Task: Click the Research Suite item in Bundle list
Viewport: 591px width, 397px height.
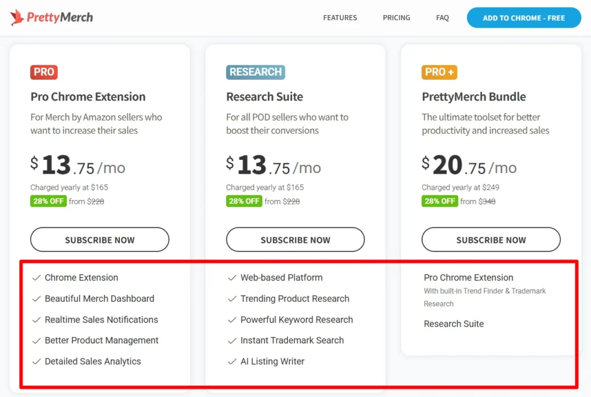Action: (x=454, y=324)
